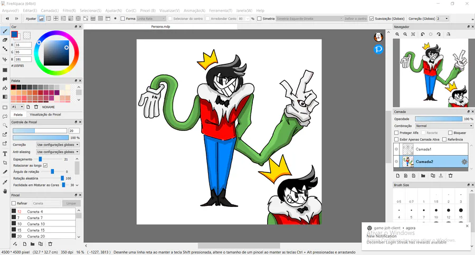This screenshot has height=255, width=475.
Task: Select brush size 10 dot preset
Action: tap(436, 210)
